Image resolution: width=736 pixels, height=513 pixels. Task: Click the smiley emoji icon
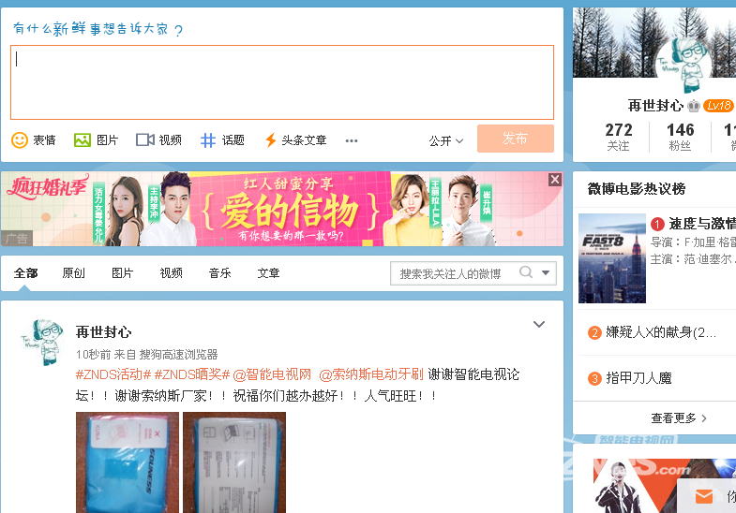coord(20,139)
